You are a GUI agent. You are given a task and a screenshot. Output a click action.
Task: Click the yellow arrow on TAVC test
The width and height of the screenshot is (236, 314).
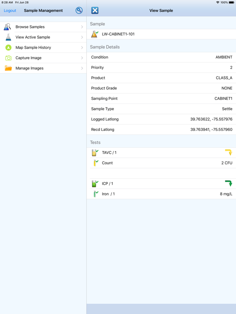[229, 153]
